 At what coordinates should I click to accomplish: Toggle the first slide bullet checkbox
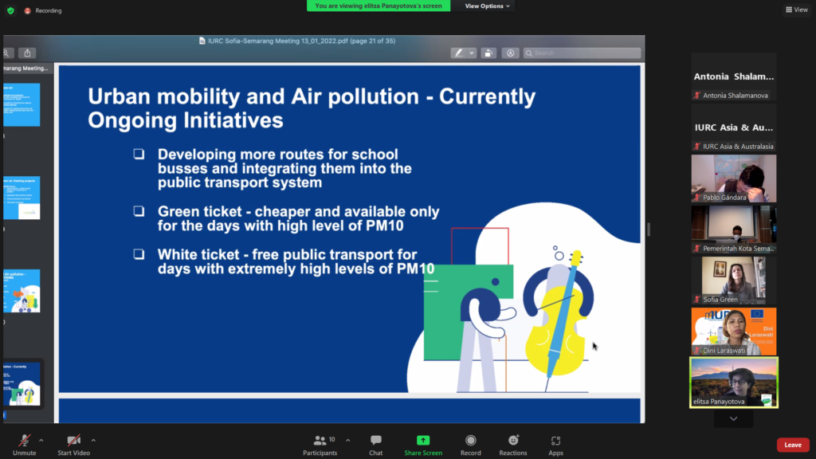(139, 154)
